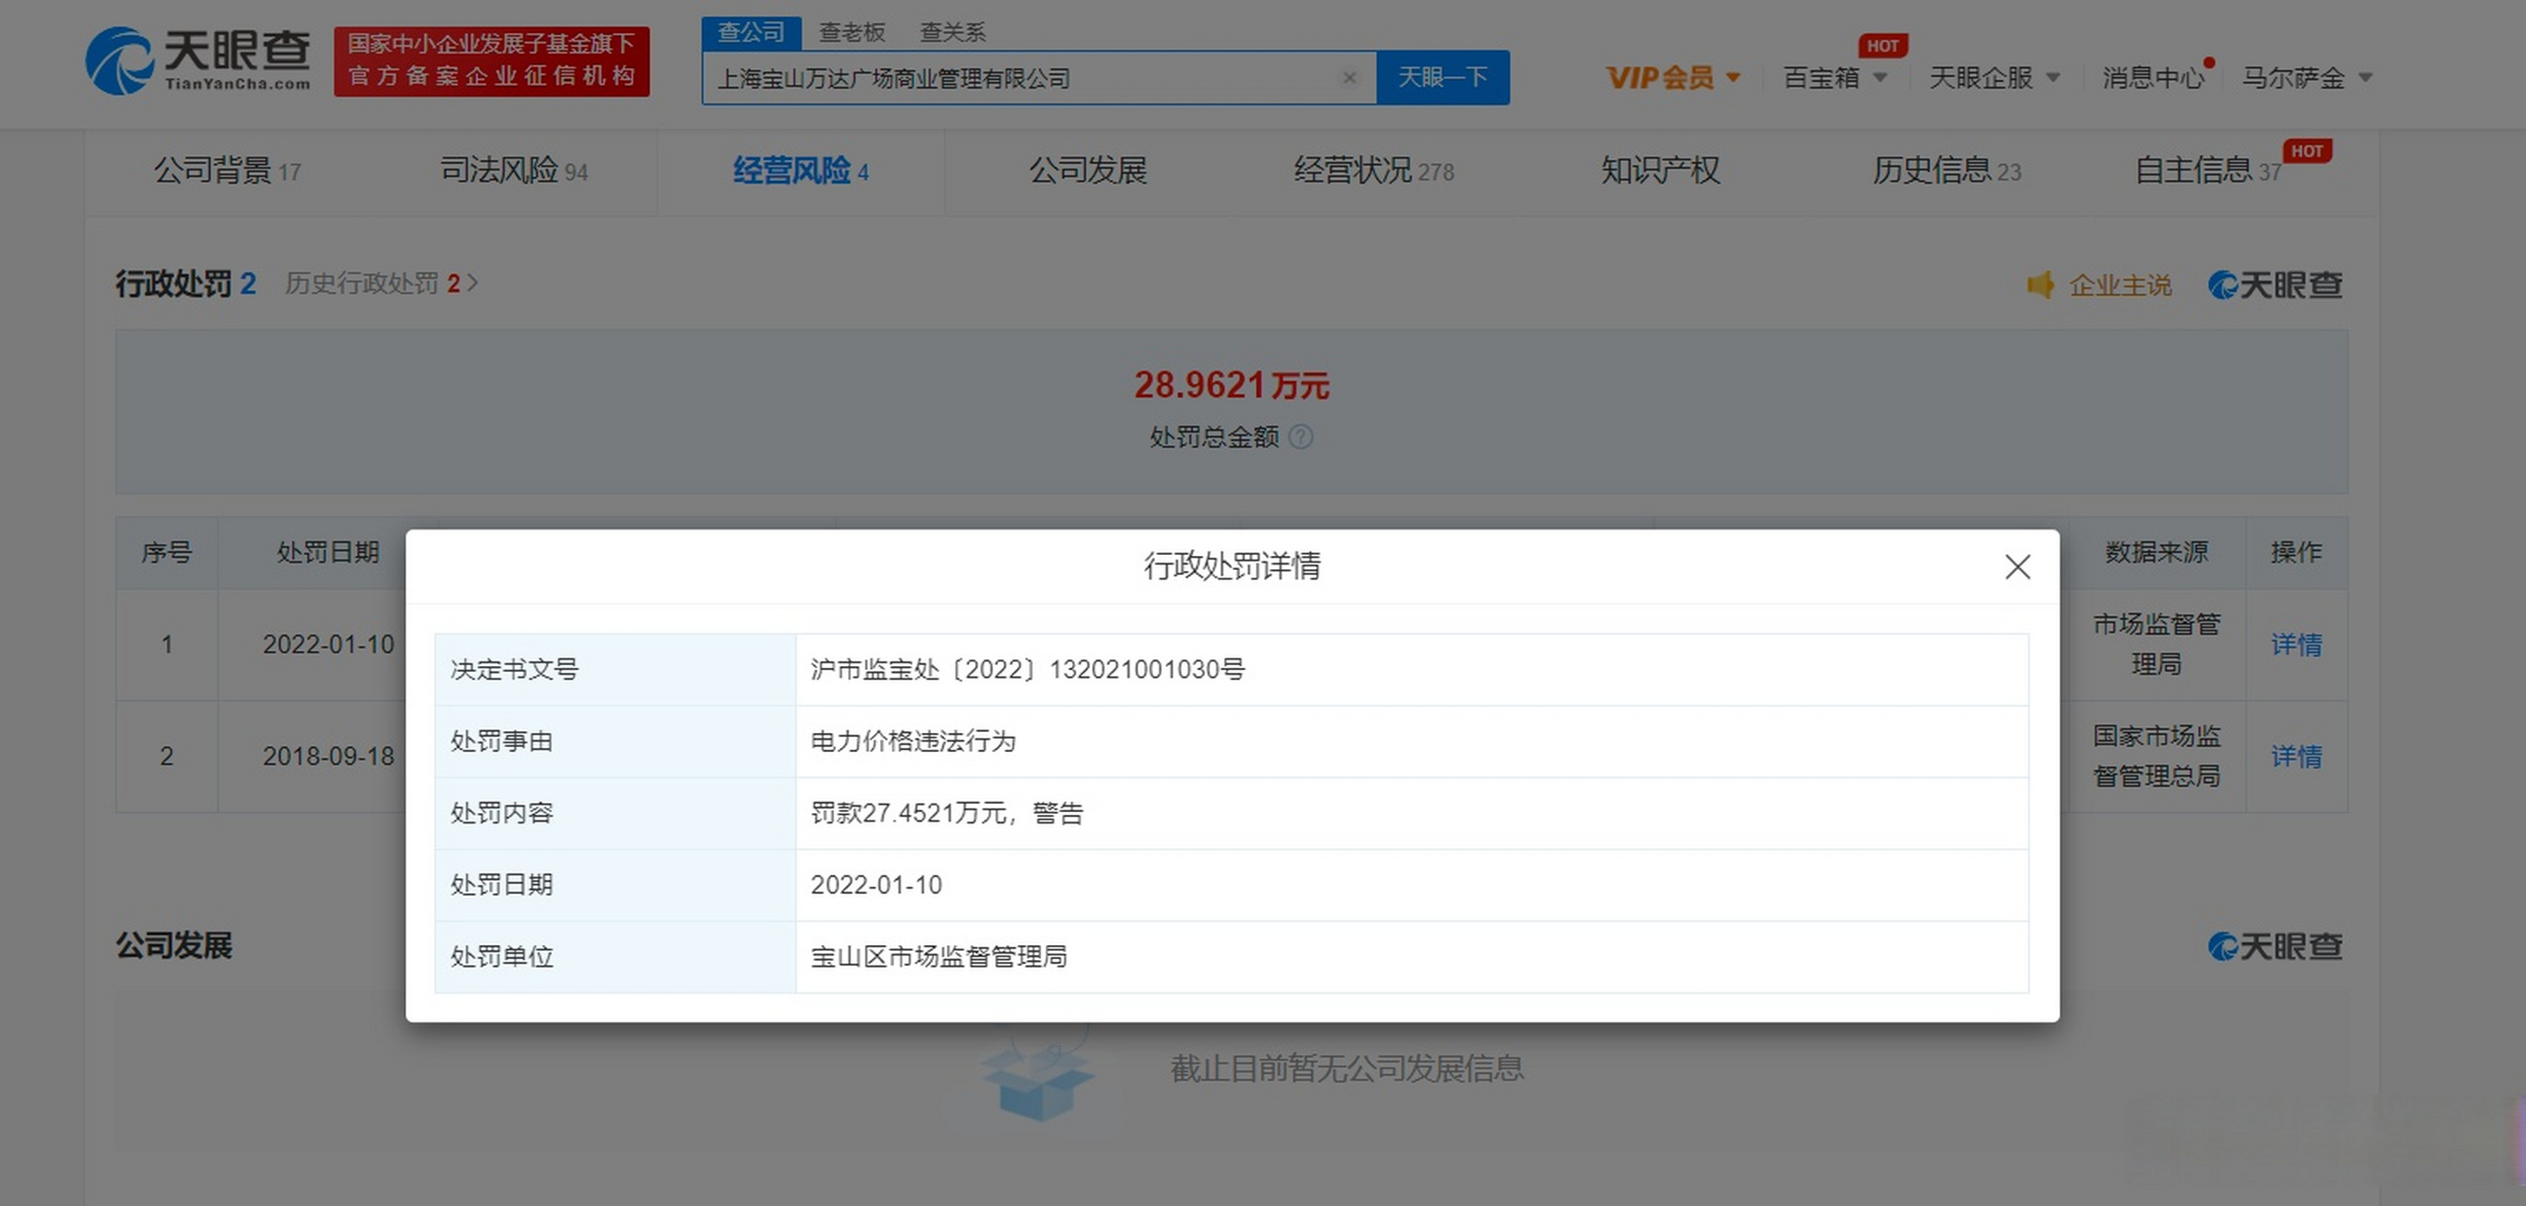The width and height of the screenshot is (2526, 1206).
Task: Open the 知识产权 tab
Action: [x=1660, y=171]
